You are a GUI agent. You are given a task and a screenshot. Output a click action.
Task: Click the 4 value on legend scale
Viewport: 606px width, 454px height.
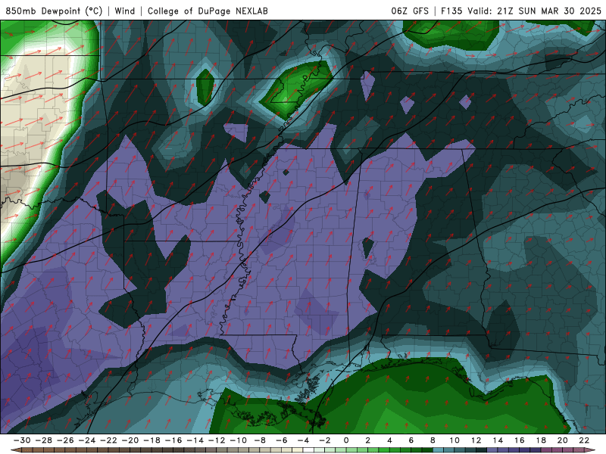(x=389, y=440)
